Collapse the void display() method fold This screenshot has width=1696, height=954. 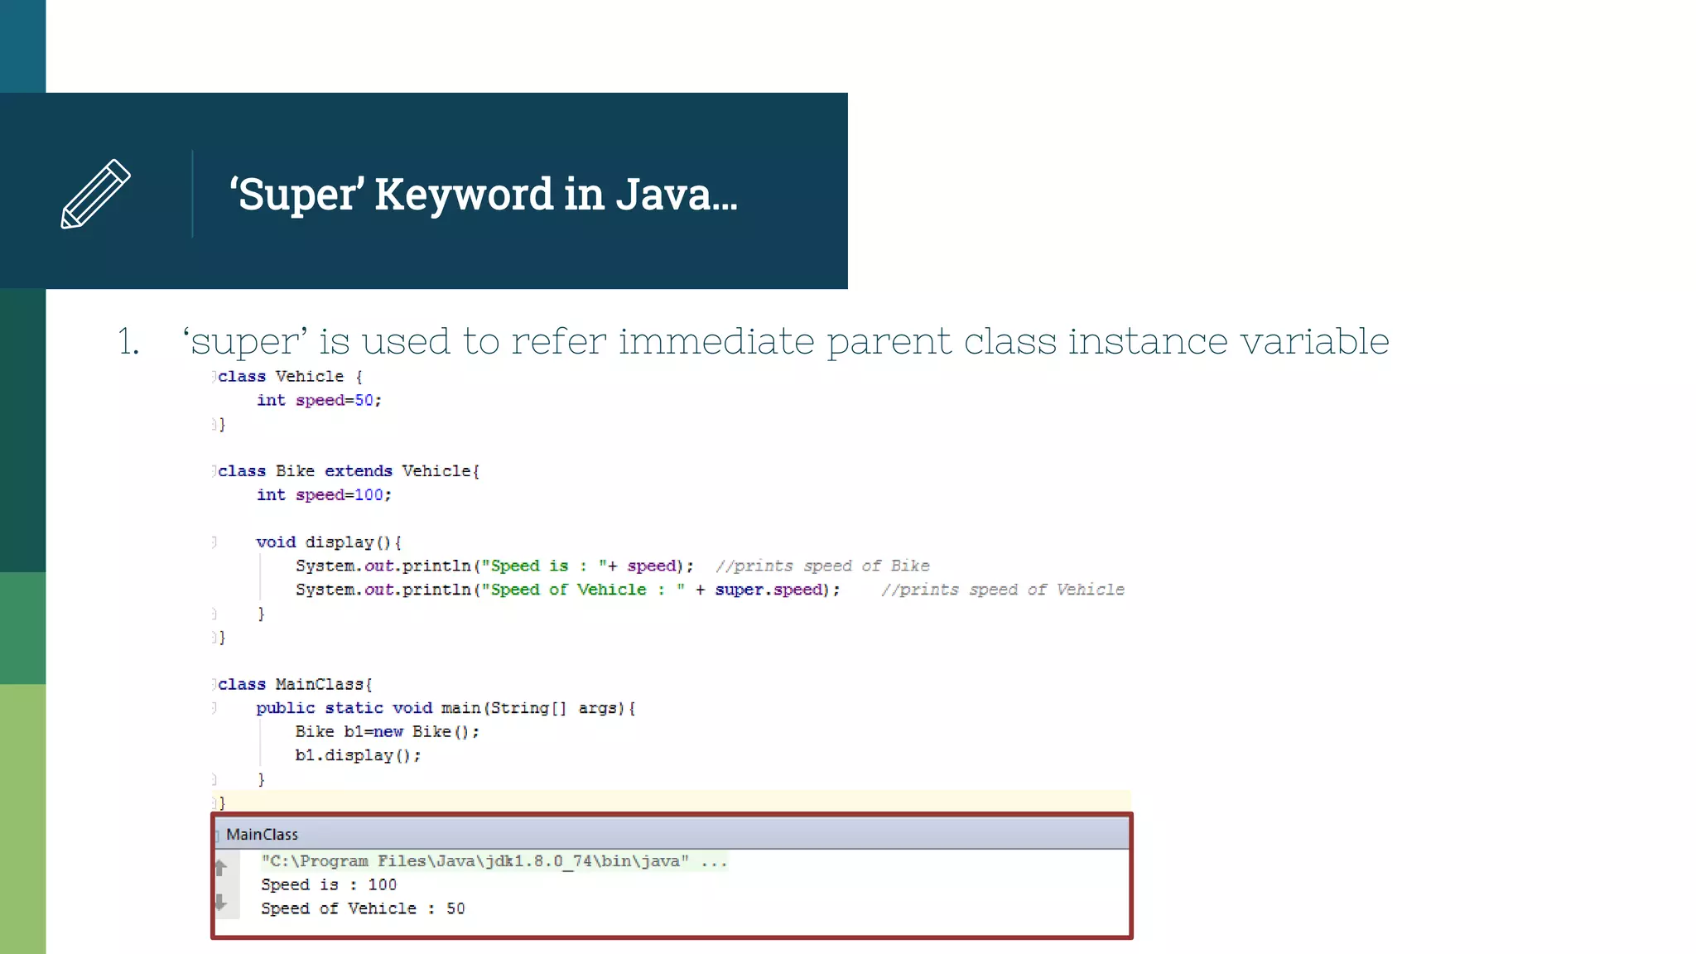click(214, 542)
